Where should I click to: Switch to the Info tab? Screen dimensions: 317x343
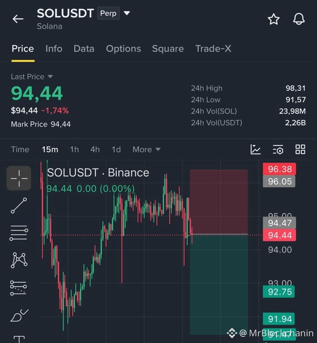[x=54, y=49]
